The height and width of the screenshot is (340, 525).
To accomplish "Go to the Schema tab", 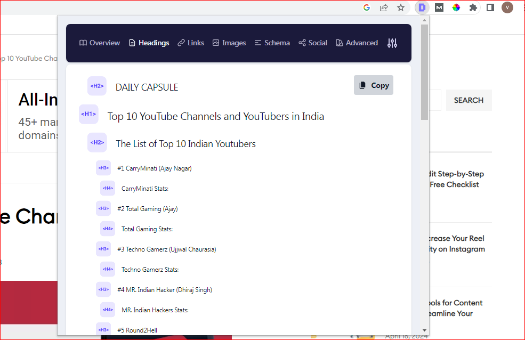I will [272, 43].
